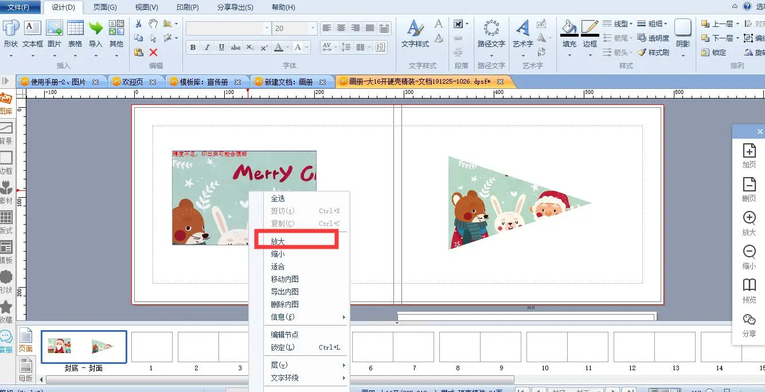Expand the 粗细 line weight dropdown
765x392 pixels.
click(666, 24)
